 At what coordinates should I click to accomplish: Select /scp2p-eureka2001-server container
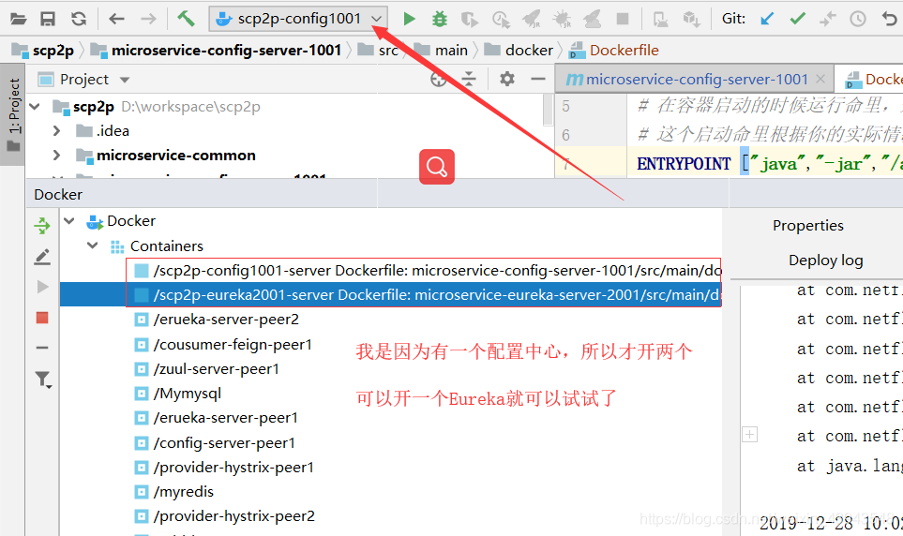pyautogui.click(x=391, y=295)
